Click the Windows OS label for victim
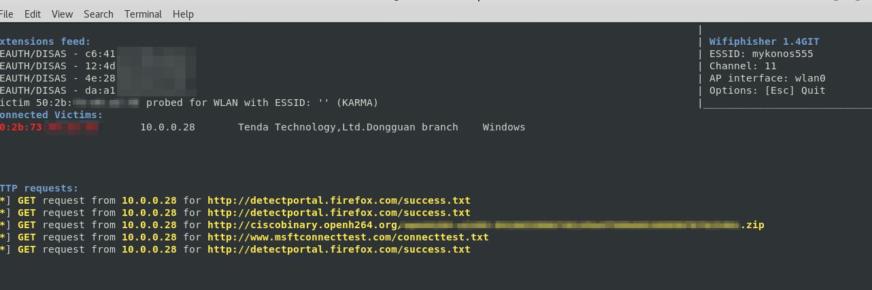The height and width of the screenshot is (290, 872). tap(503, 127)
